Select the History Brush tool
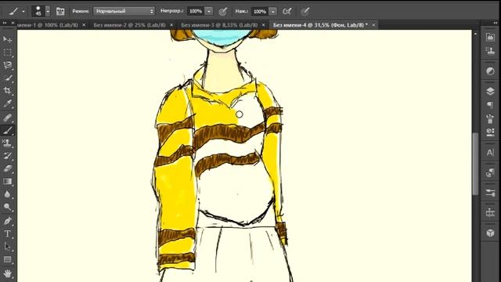 click(7, 156)
